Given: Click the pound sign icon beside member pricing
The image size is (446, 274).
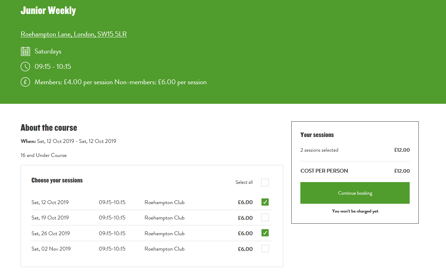Looking at the screenshot, I should [25, 82].
